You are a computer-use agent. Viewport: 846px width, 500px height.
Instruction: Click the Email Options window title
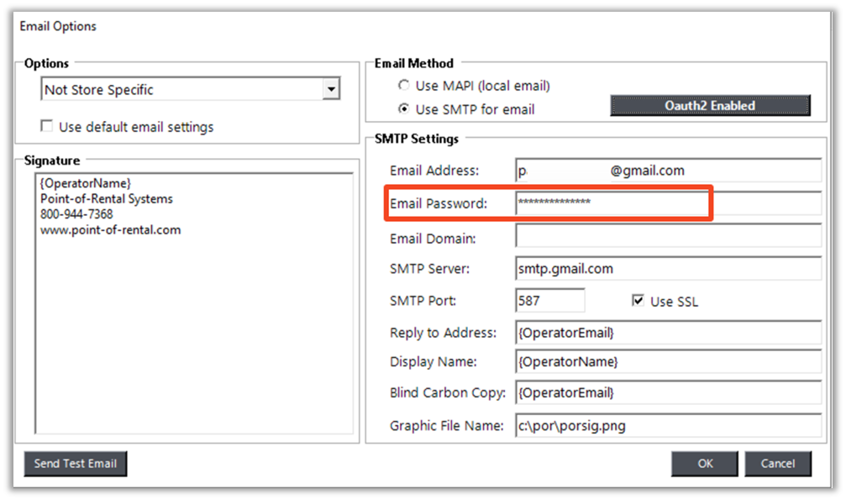click(x=58, y=26)
